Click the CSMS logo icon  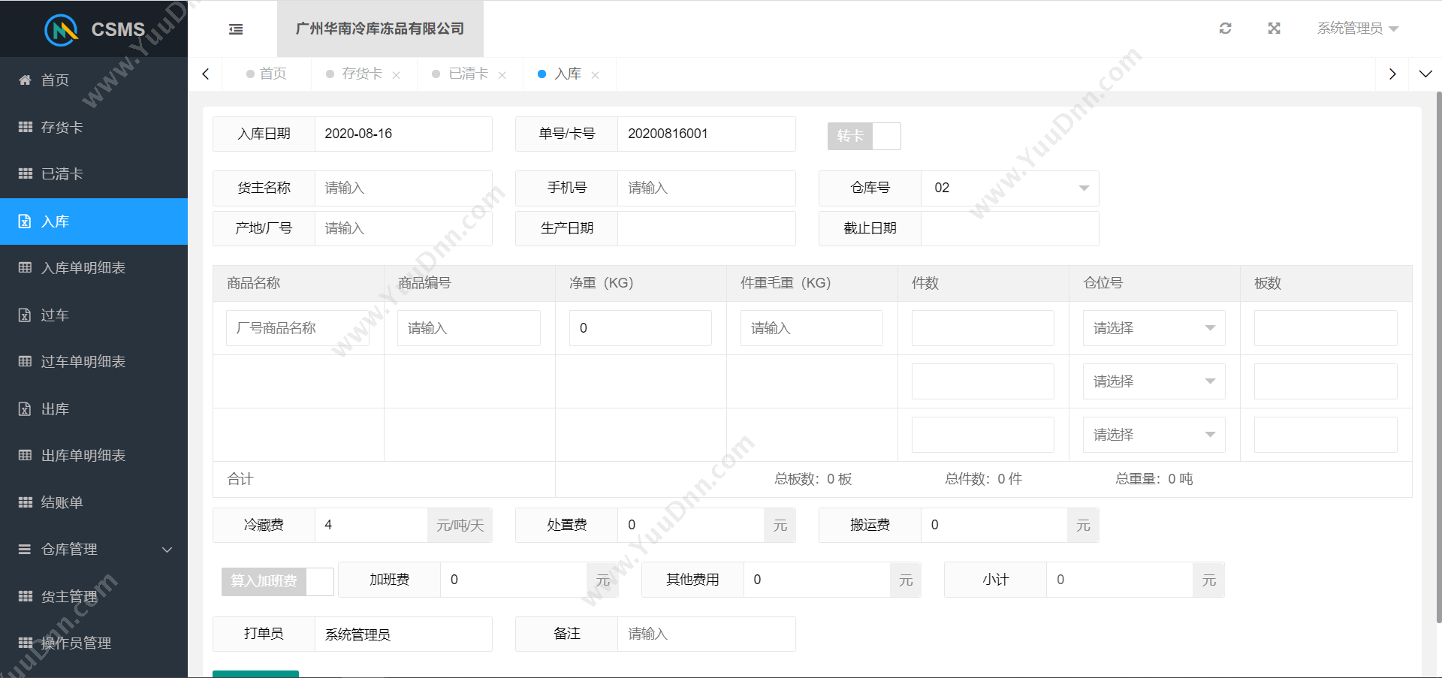62,29
